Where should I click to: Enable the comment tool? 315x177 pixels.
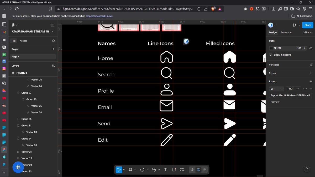tap(174, 170)
